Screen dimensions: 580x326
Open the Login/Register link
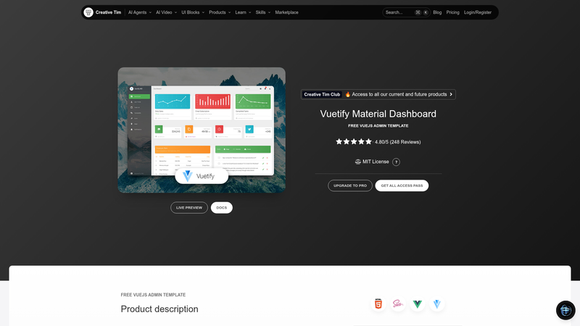(x=478, y=12)
